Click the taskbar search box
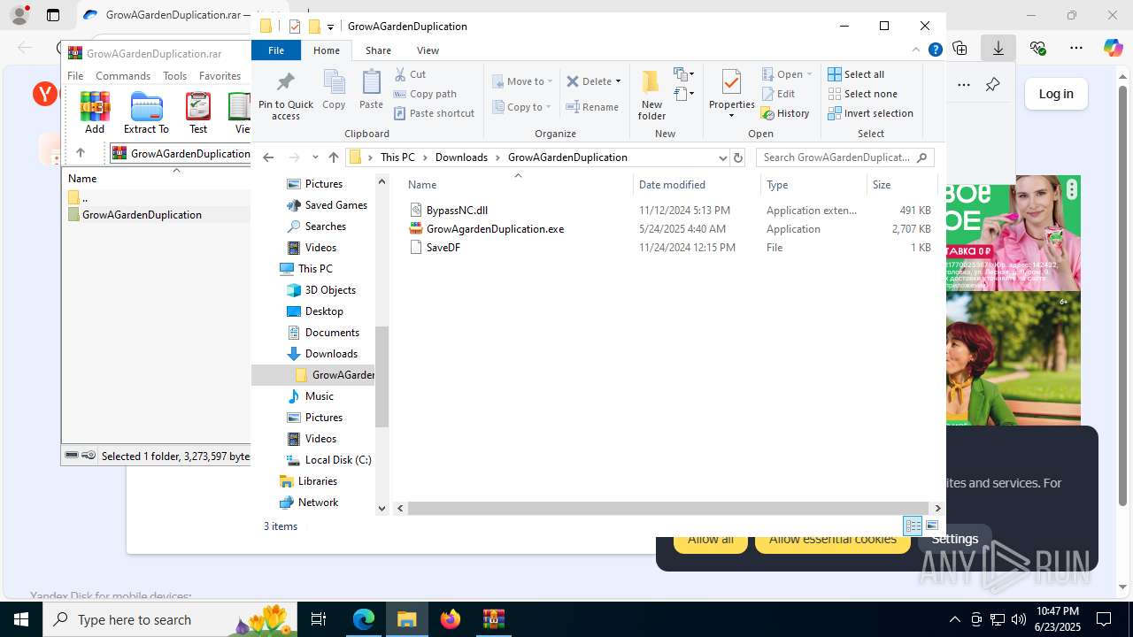Image resolution: width=1133 pixels, height=637 pixels. 172,619
